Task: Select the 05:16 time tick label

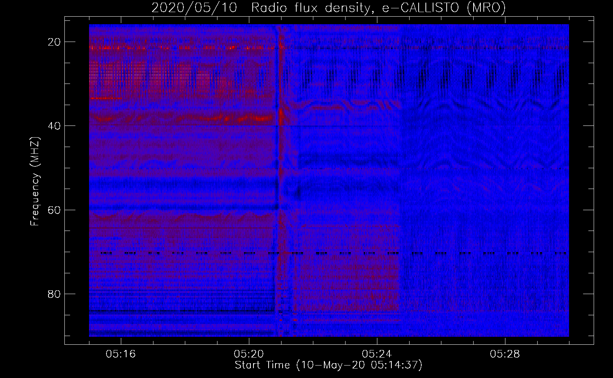Action: tap(121, 354)
